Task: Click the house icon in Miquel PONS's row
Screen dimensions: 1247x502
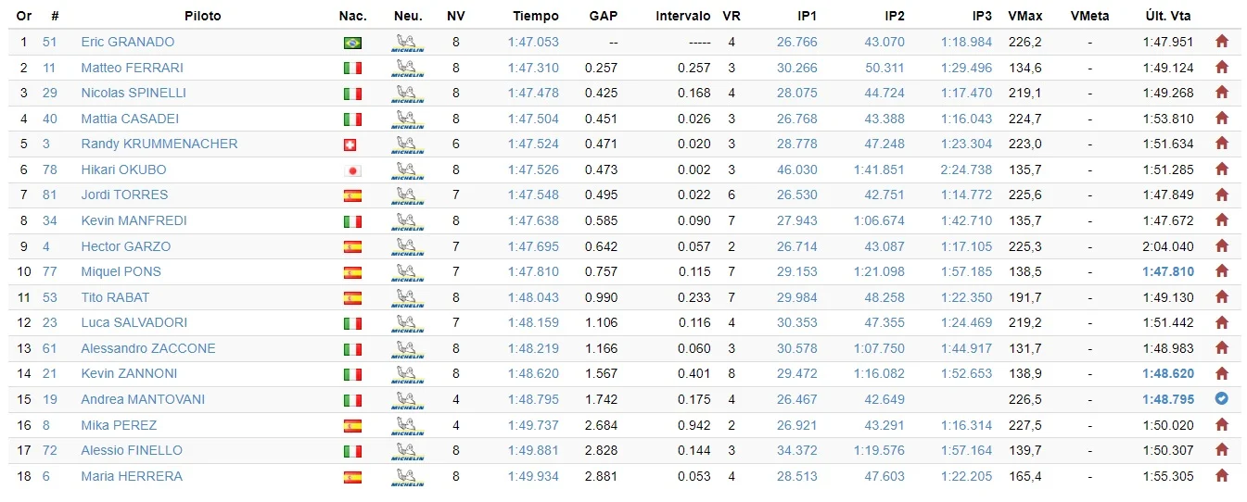Action: tap(1221, 271)
